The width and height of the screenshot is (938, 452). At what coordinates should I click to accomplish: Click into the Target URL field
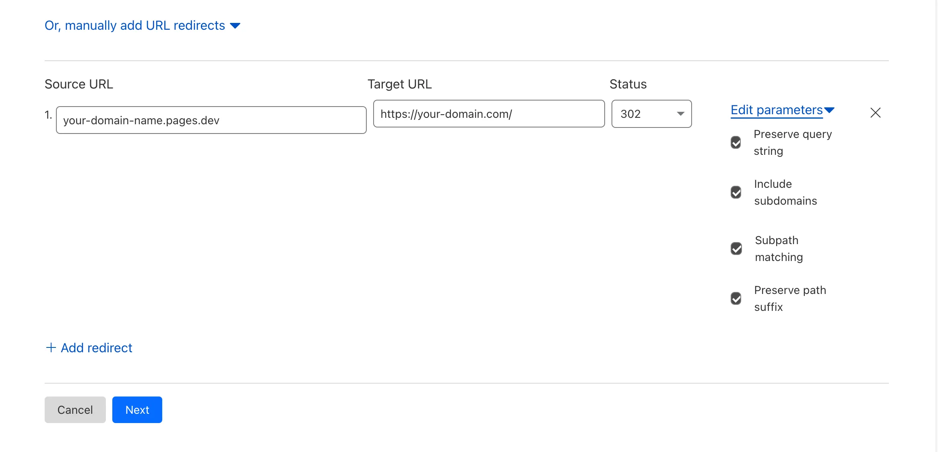coord(489,114)
